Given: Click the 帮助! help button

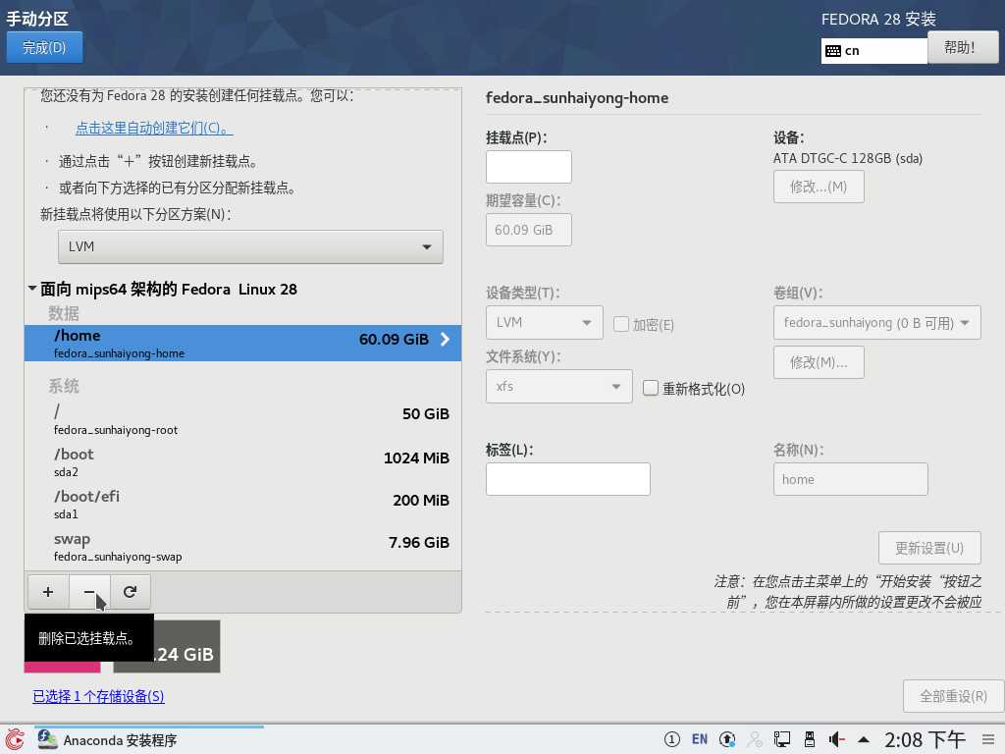Looking at the screenshot, I should [963, 47].
